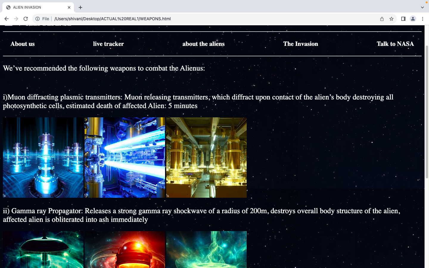Select the ALIEN INVASION tab

[39, 7]
